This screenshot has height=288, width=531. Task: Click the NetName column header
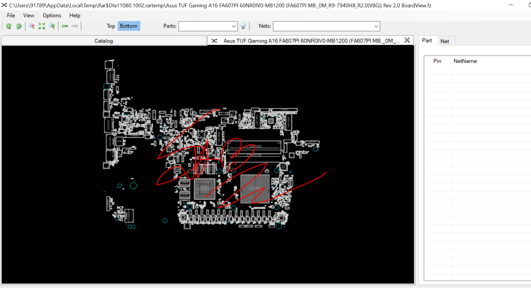(x=465, y=61)
